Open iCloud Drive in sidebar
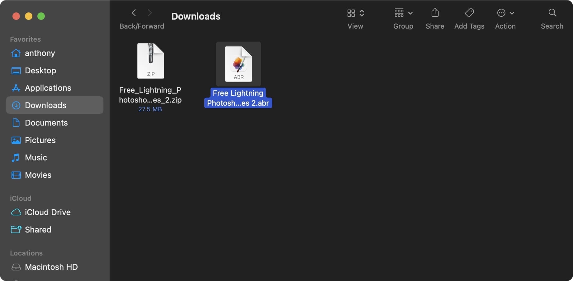This screenshot has width=573, height=281. point(48,212)
